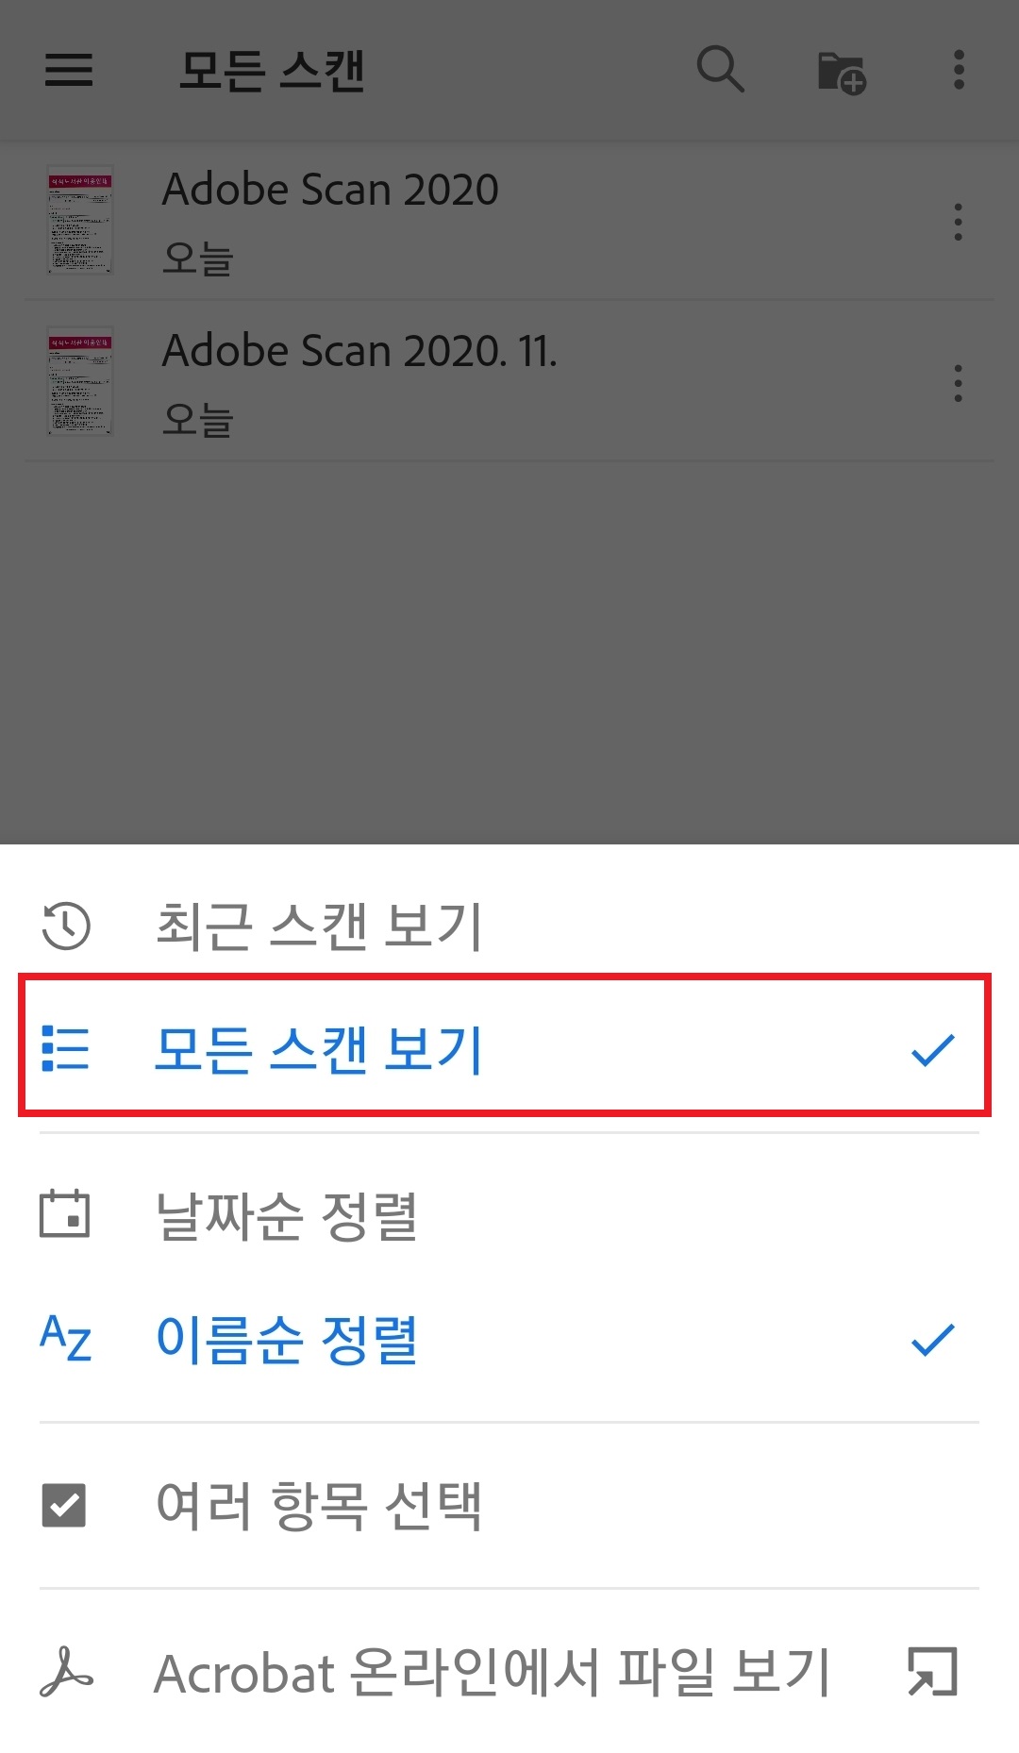The width and height of the screenshot is (1019, 1753).
Task: Choose 날짜순 정렬 sorting option
Action: (509, 1214)
